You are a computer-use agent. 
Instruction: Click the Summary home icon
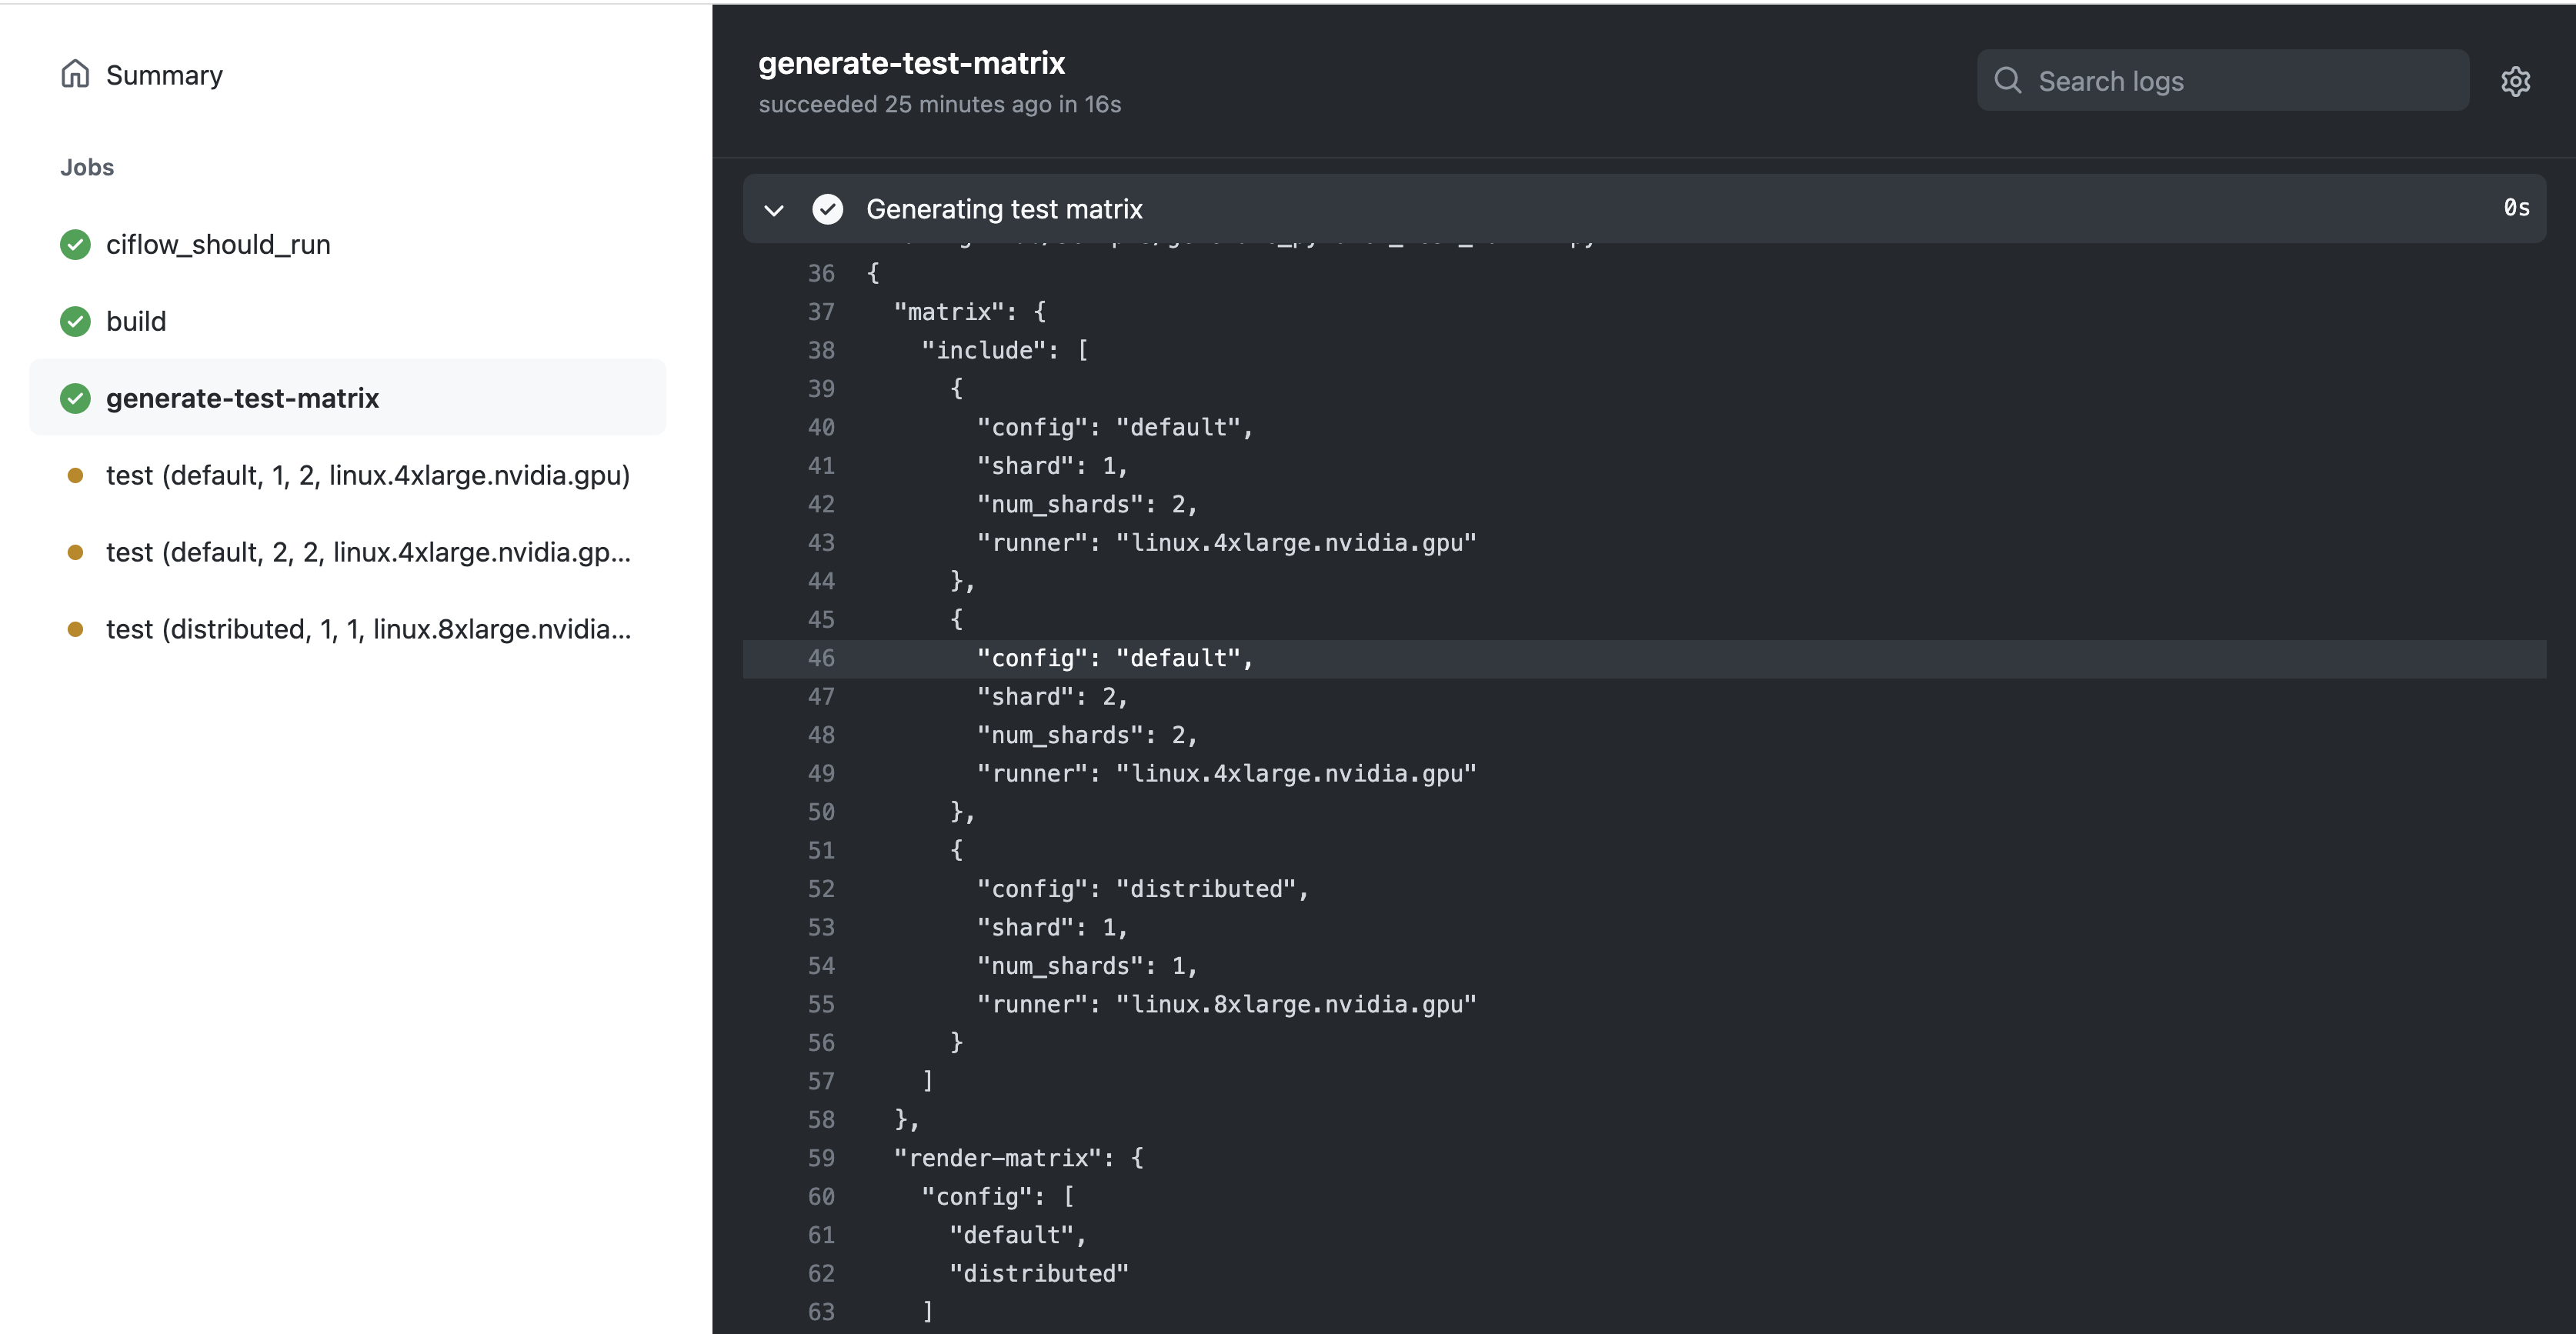pos(75,74)
